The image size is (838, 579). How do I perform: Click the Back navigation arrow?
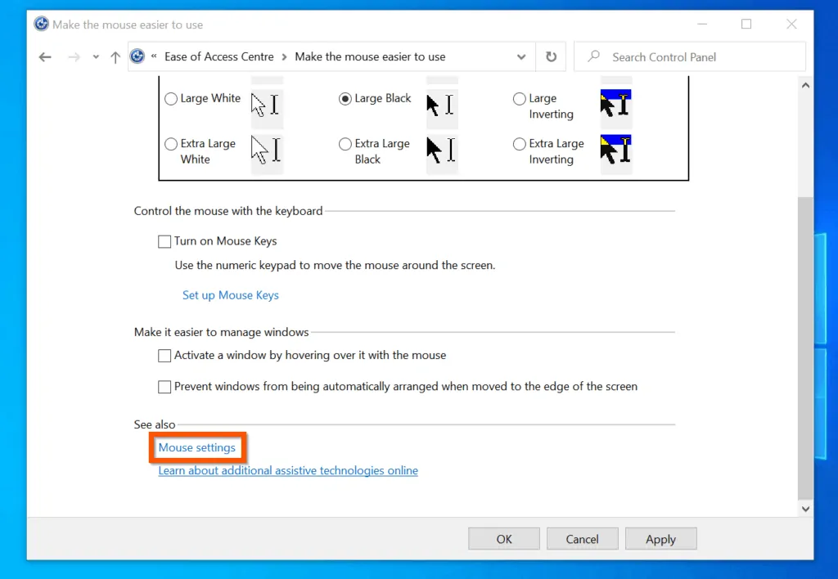45,57
